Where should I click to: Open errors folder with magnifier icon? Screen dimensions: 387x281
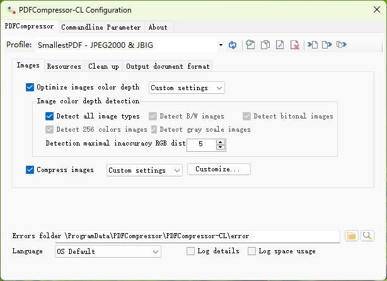[367, 236]
